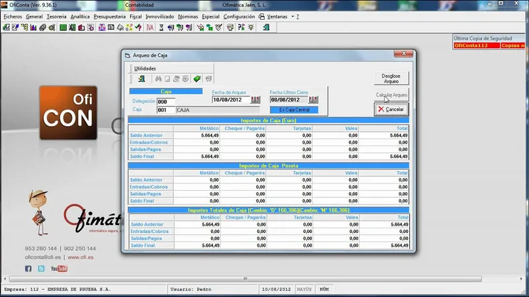This screenshot has width=529, height=297.
Task: Click the status bar date 10/08/2012
Action: (276, 289)
